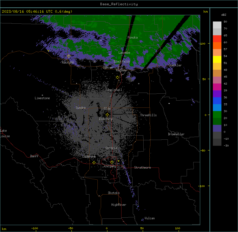Click the 10 dBZ purple color swatch
The width and height of the screenshot is (238, 232).
click(217, 128)
